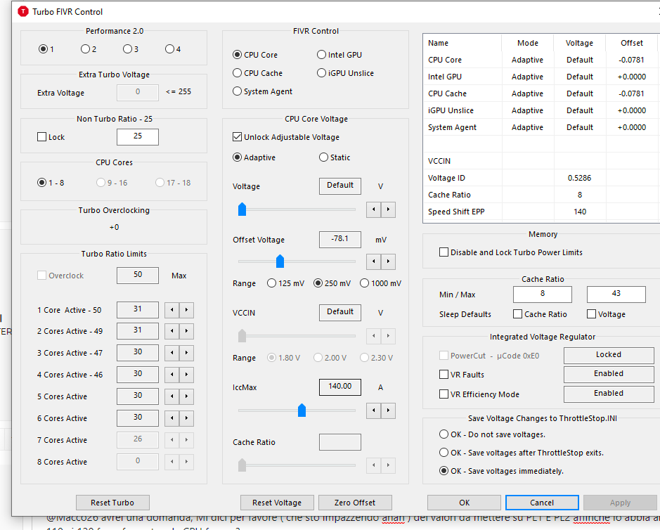Screen dimensions: 660x530
Task: Click the Reset Voltage button
Action: (277, 503)
